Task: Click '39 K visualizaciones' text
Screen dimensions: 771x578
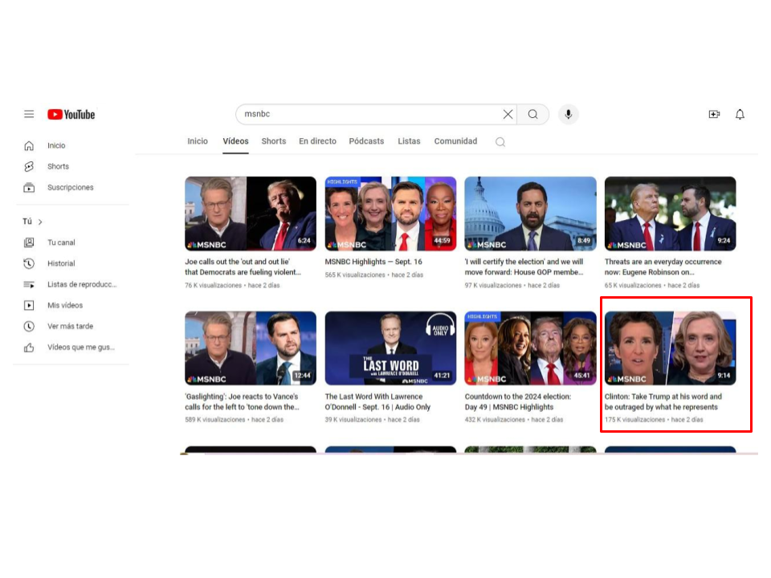Action: click(x=353, y=420)
